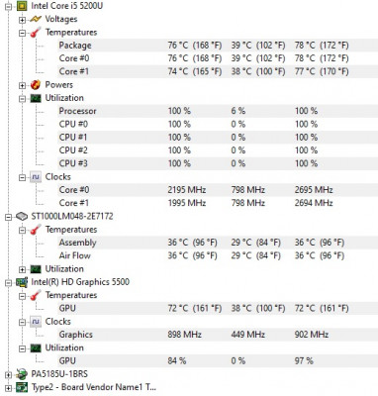The width and height of the screenshot is (378, 396).
Task: Select the Graphics clock row
Action: tap(218, 335)
